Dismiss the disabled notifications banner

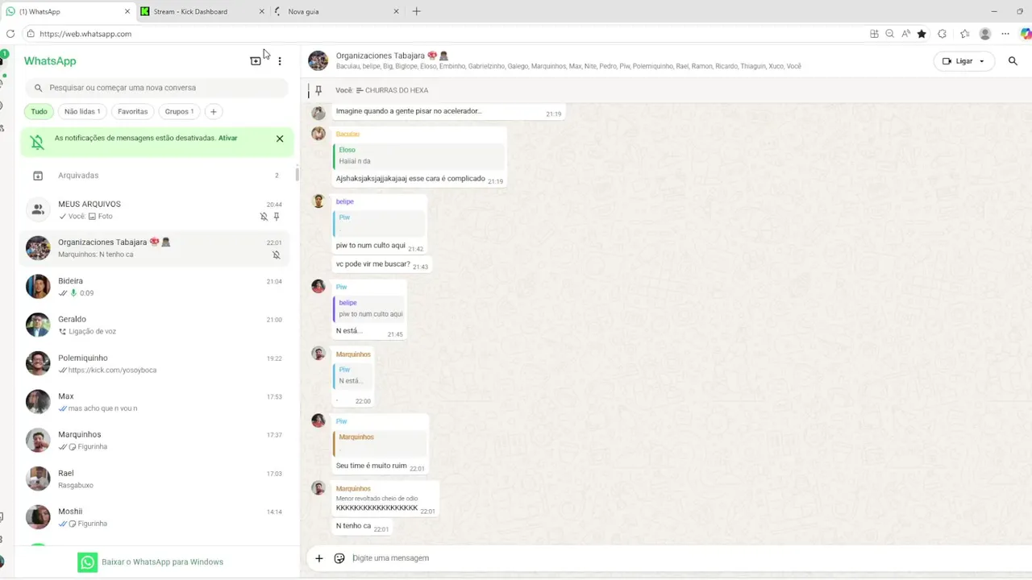[x=280, y=139]
